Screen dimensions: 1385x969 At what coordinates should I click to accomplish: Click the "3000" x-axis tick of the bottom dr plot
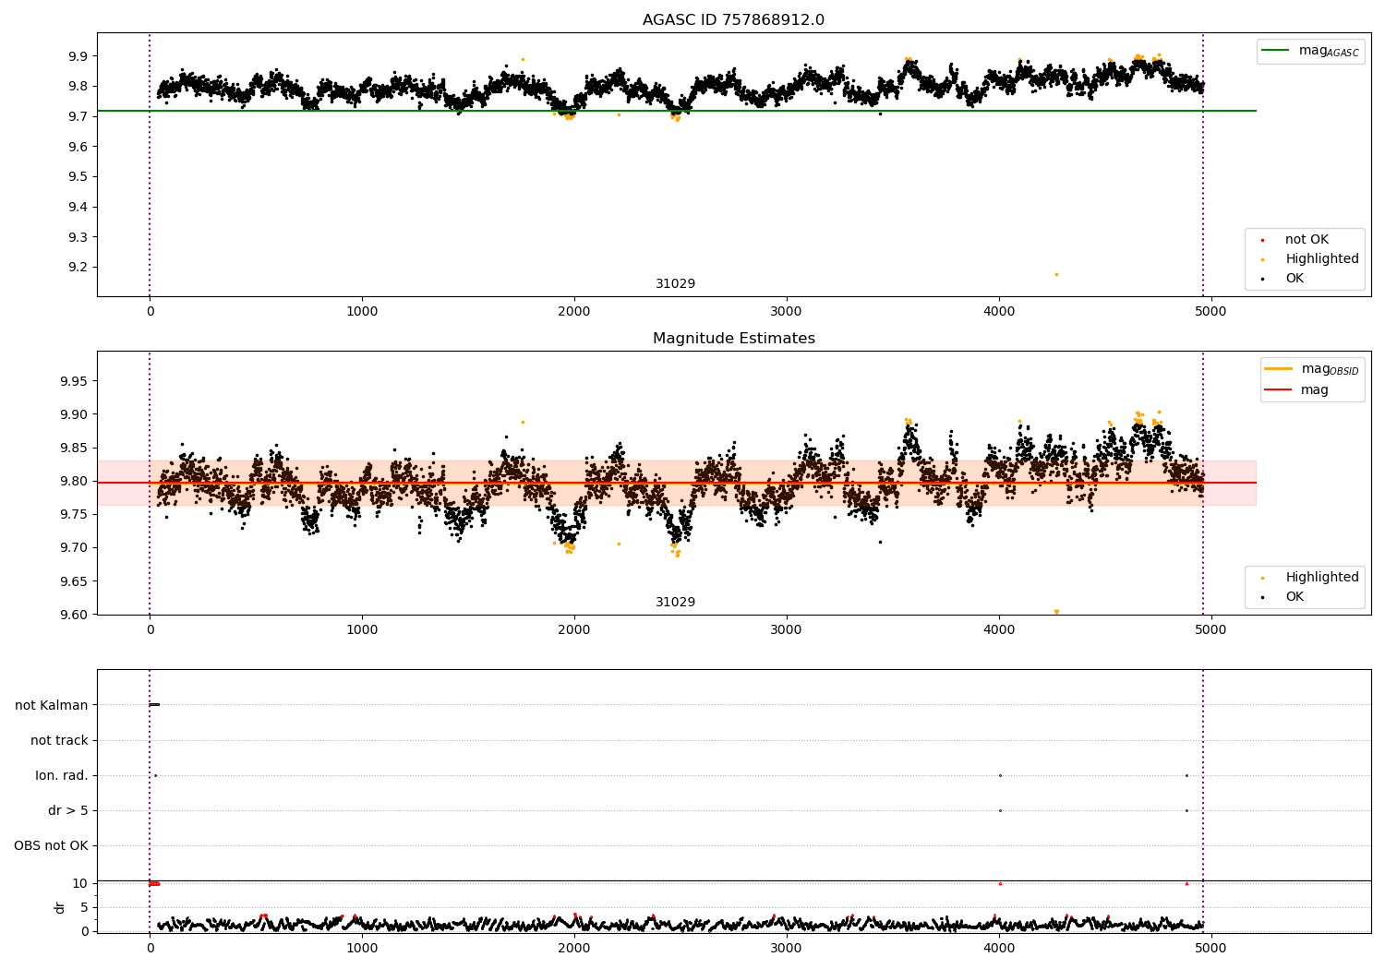point(787,949)
